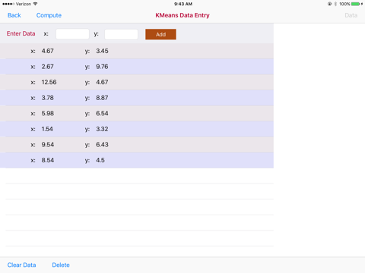Screen dimensions: 365x273
Task: Tap the 9:43 AM clock
Action: coord(183,4)
